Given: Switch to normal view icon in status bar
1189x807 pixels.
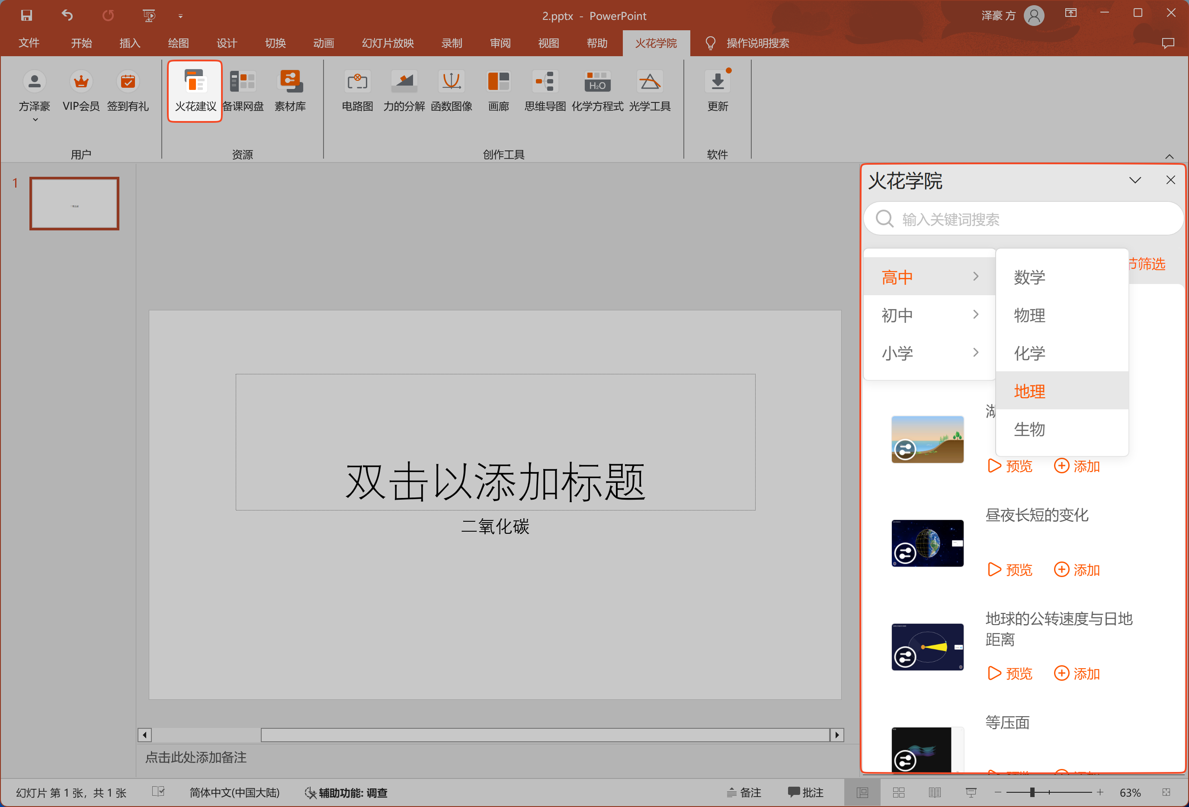Looking at the screenshot, I should [x=862, y=793].
